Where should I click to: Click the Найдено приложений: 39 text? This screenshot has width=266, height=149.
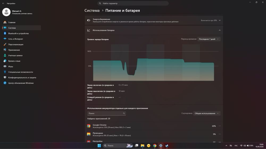tap(99, 119)
